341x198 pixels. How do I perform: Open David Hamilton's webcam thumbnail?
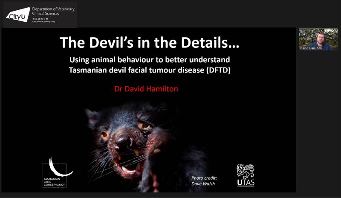point(318,39)
